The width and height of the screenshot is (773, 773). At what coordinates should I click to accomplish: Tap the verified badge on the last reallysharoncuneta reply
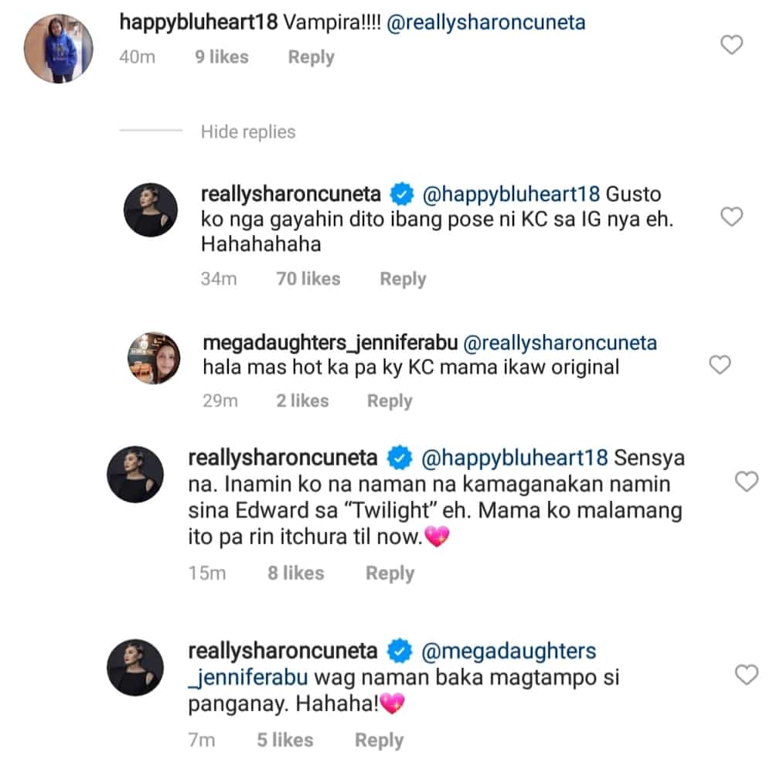pyautogui.click(x=400, y=651)
